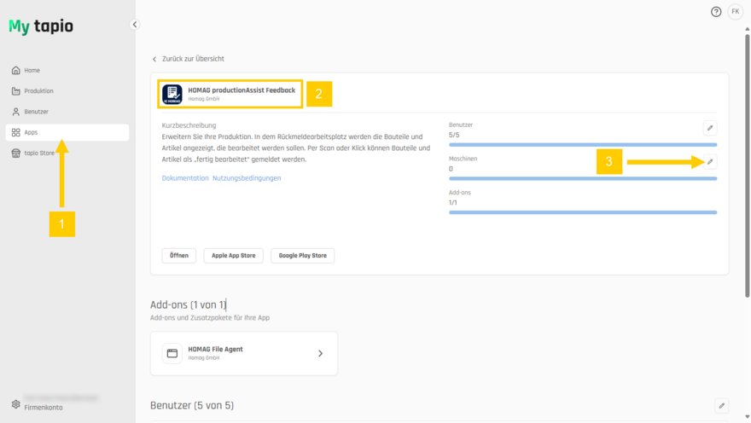
Task: Click the Apple App Store button
Action: click(x=233, y=256)
